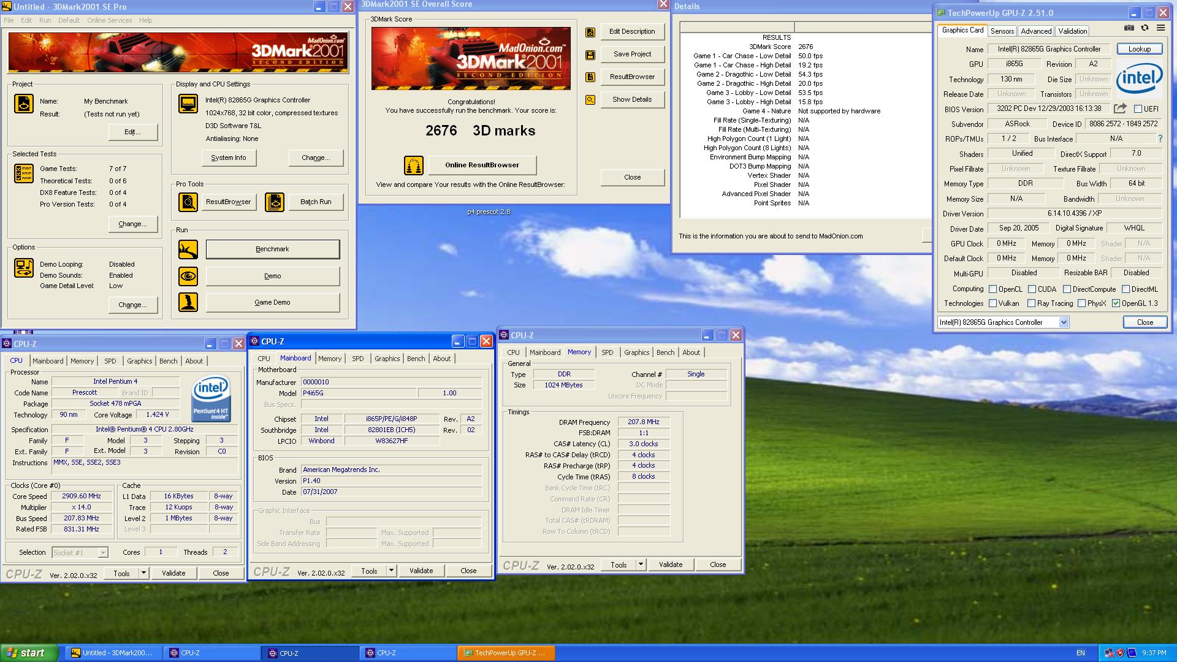Toggle the DirectCompute checkbox
The width and height of the screenshot is (1177, 662).
[1067, 289]
